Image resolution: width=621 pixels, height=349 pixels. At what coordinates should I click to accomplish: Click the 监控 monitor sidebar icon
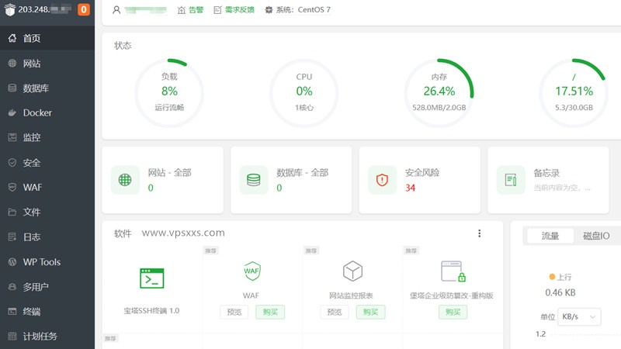(x=12, y=137)
